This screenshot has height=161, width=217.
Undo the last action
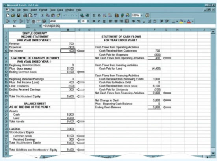pos(65,15)
